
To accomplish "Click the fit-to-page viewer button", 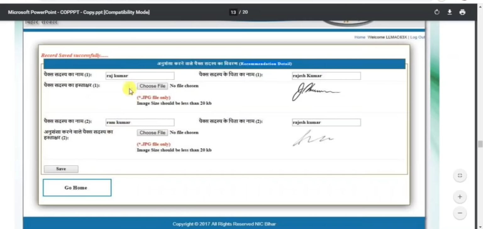I will point(460,176).
